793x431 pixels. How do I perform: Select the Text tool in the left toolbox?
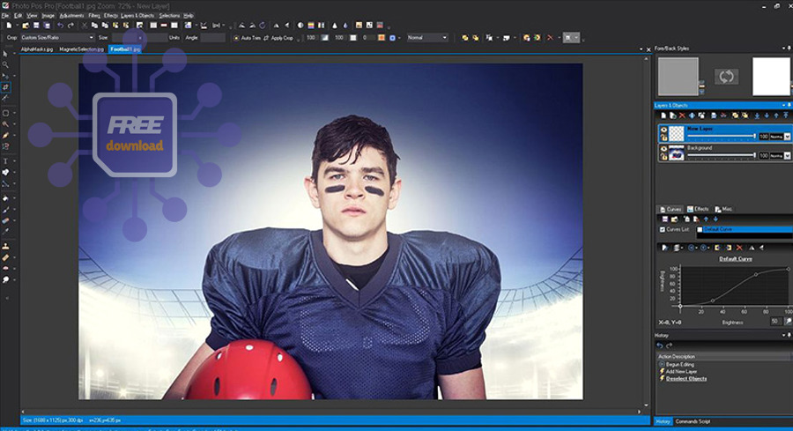[x=5, y=162]
